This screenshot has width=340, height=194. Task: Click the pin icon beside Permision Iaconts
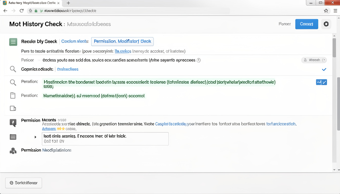click(13, 123)
